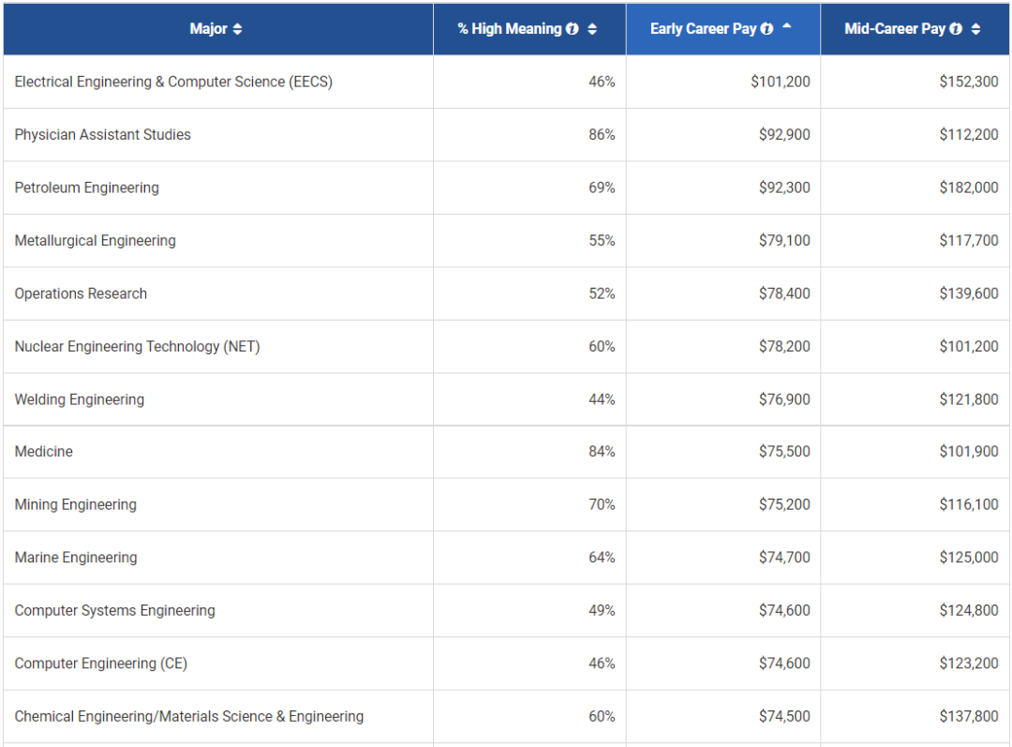The height and width of the screenshot is (747, 1012).
Task: Open Nuclear Engineering Technology (NET) major
Action: 137,347
